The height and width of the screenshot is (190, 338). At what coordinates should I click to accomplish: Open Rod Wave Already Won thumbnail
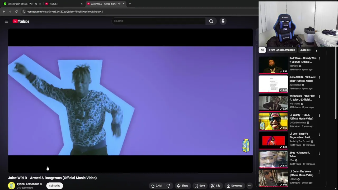(273, 65)
